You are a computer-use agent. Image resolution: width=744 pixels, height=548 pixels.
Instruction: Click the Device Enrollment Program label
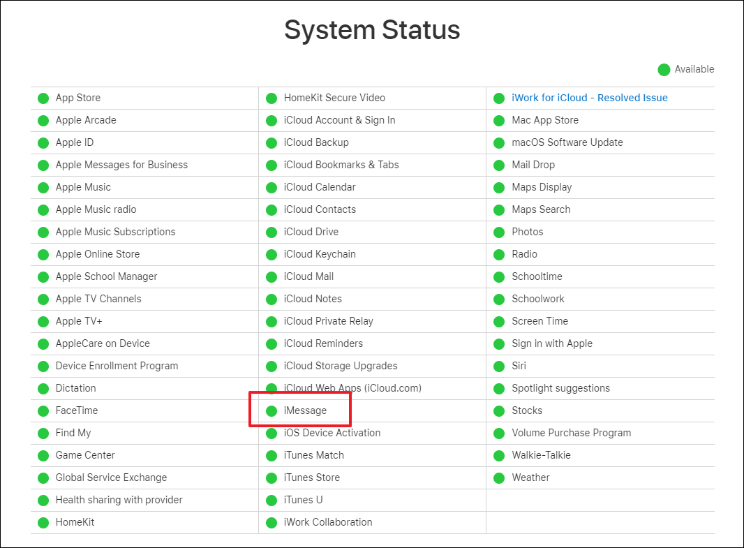(x=117, y=366)
